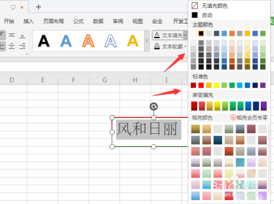
Task: Open the 页面布局 ribbon tab
Action: pos(53,21)
